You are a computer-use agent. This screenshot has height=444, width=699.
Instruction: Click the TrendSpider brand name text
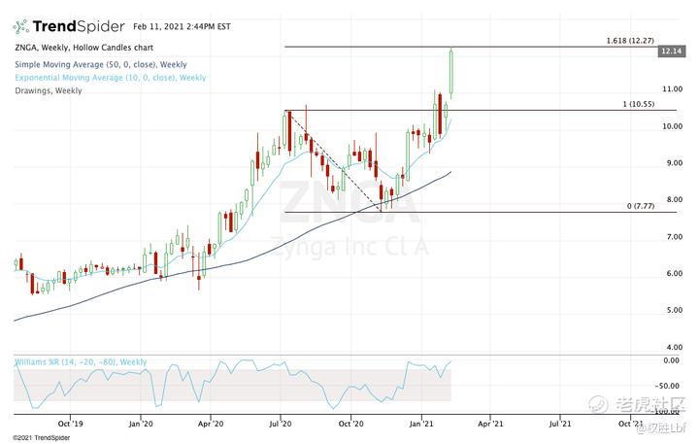click(x=79, y=26)
